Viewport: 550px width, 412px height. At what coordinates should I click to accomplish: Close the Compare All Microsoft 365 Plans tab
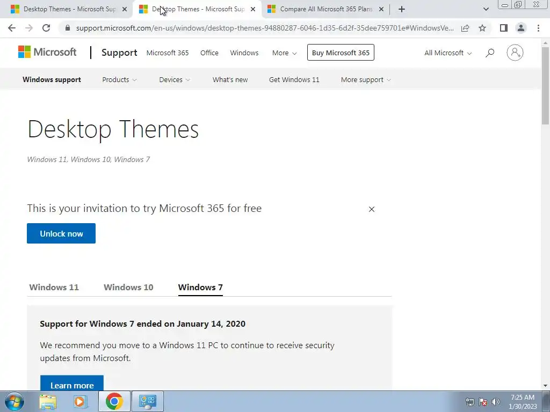click(381, 9)
